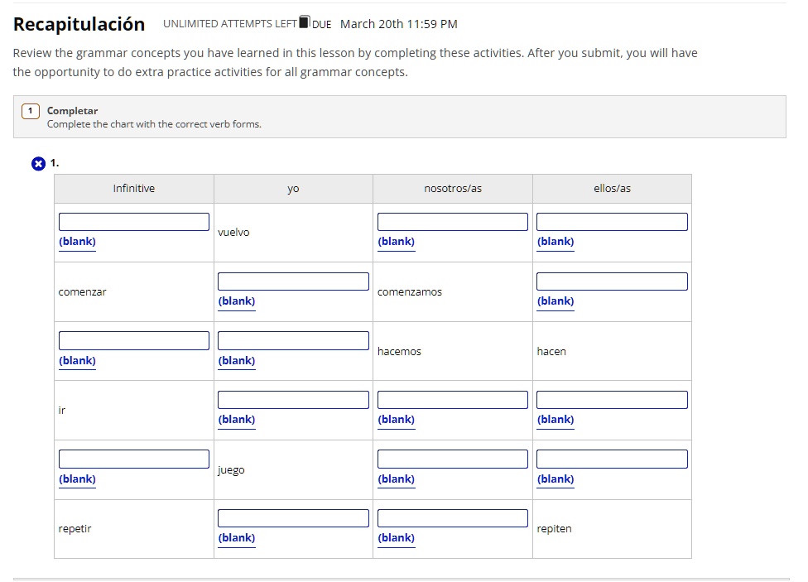Click the yo input field for comenzar
The height and width of the screenshot is (582, 808).
[x=293, y=281]
